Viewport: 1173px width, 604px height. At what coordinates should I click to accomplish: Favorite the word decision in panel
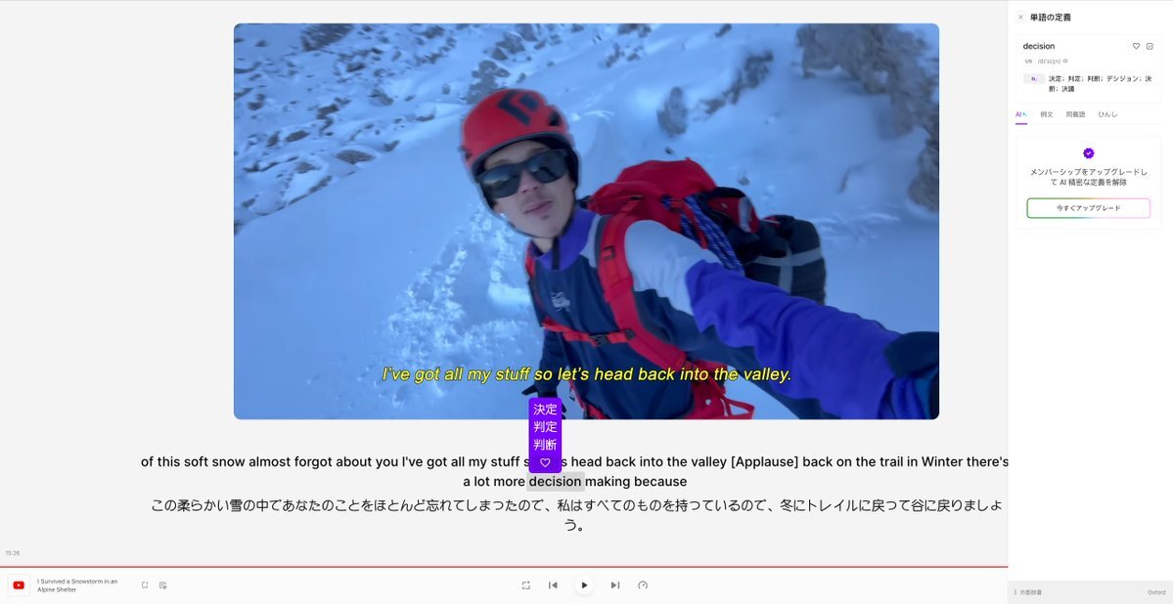pos(1136,46)
